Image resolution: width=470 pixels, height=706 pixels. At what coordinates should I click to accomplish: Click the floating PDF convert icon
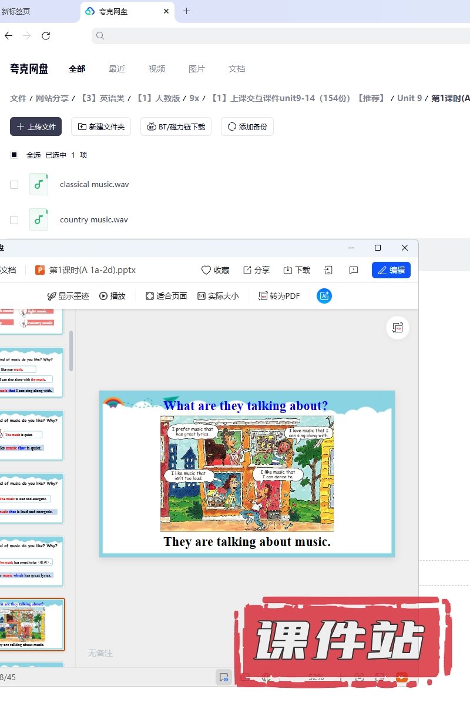tap(398, 328)
